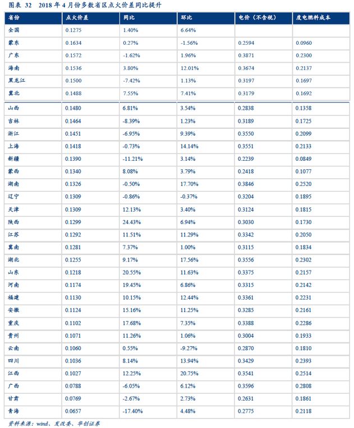Click the 广东 province cell

tap(15, 55)
